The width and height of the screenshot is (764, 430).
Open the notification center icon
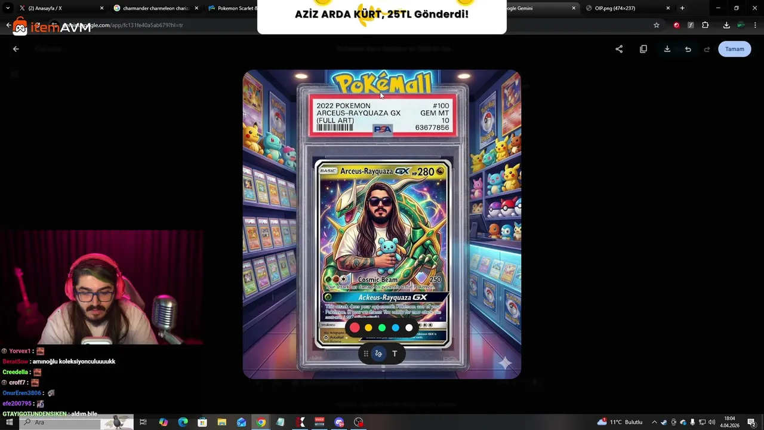(751, 422)
